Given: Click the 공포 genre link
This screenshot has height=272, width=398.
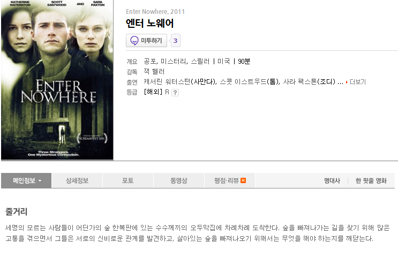Looking at the screenshot, I should (x=150, y=62).
